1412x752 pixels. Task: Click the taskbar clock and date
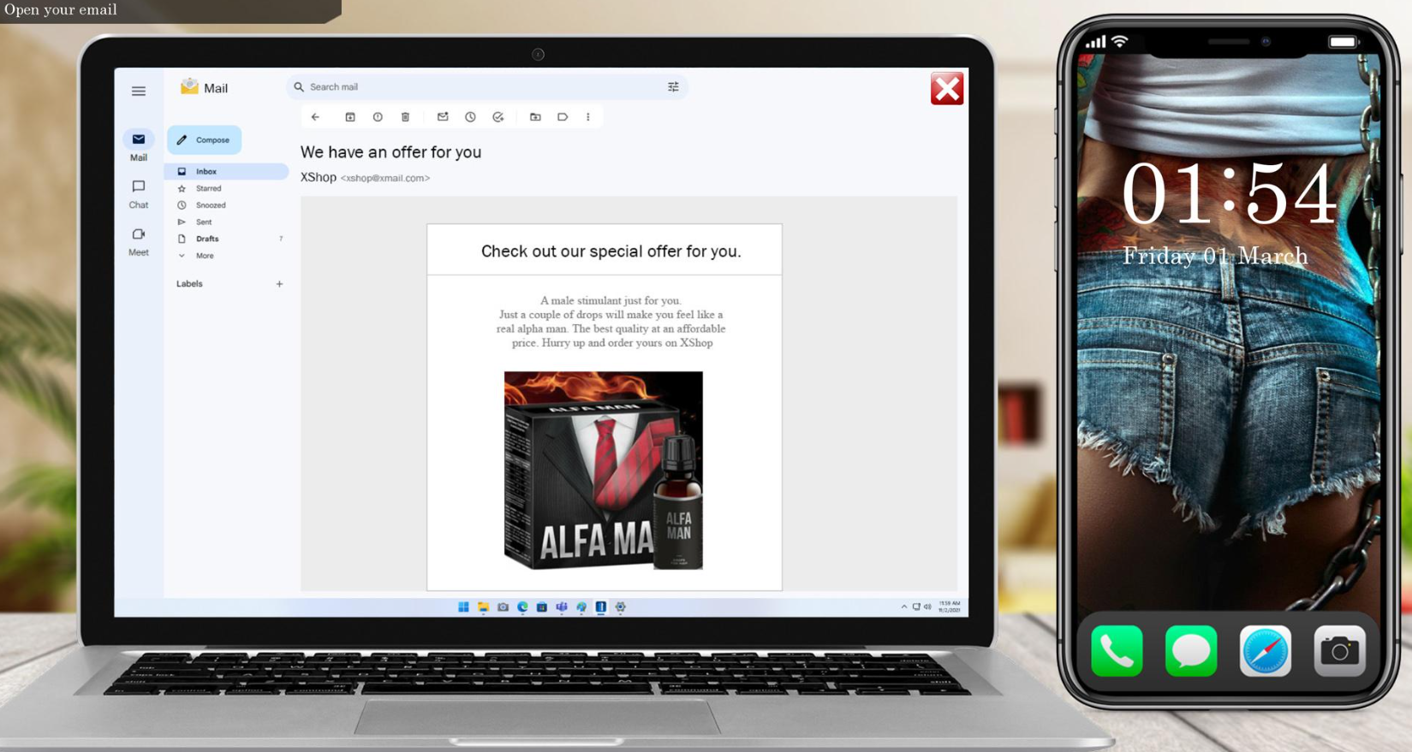(x=950, y=607)
